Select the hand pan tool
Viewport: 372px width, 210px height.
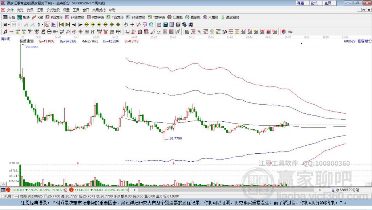point(126,24)
